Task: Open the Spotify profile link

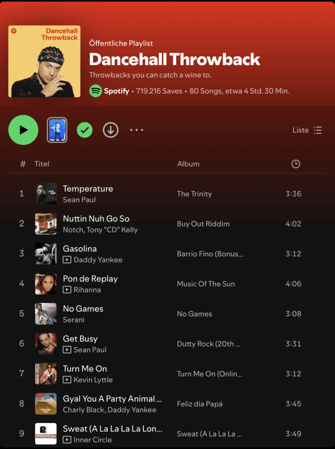Action: pyautogui.click(x=116, y=91)
